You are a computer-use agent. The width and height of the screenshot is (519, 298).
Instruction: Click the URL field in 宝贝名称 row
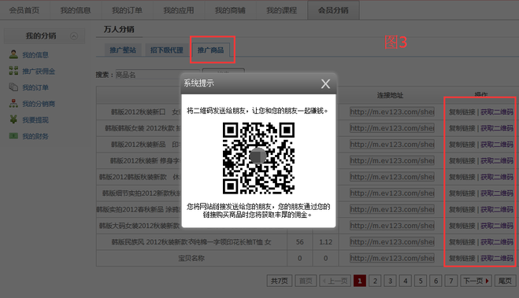[x=392, y=258]
